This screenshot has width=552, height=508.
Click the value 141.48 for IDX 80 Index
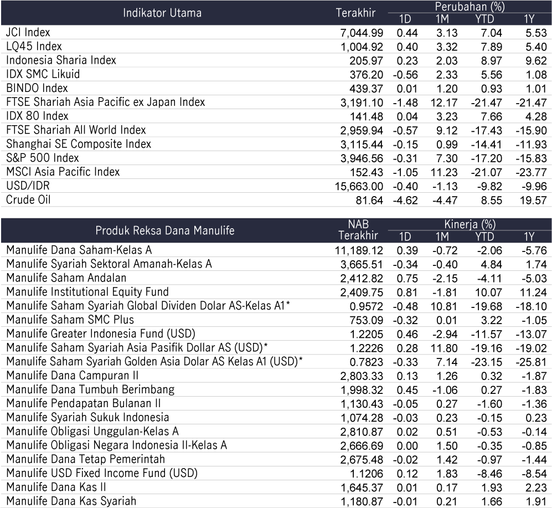click(x=366, y=116)
